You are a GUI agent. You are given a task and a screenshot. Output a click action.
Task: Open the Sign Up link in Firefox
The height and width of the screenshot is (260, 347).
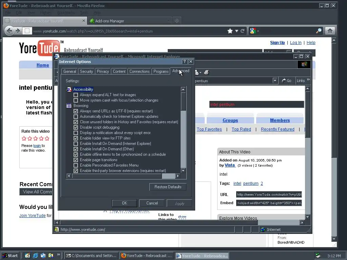(277, 43)
